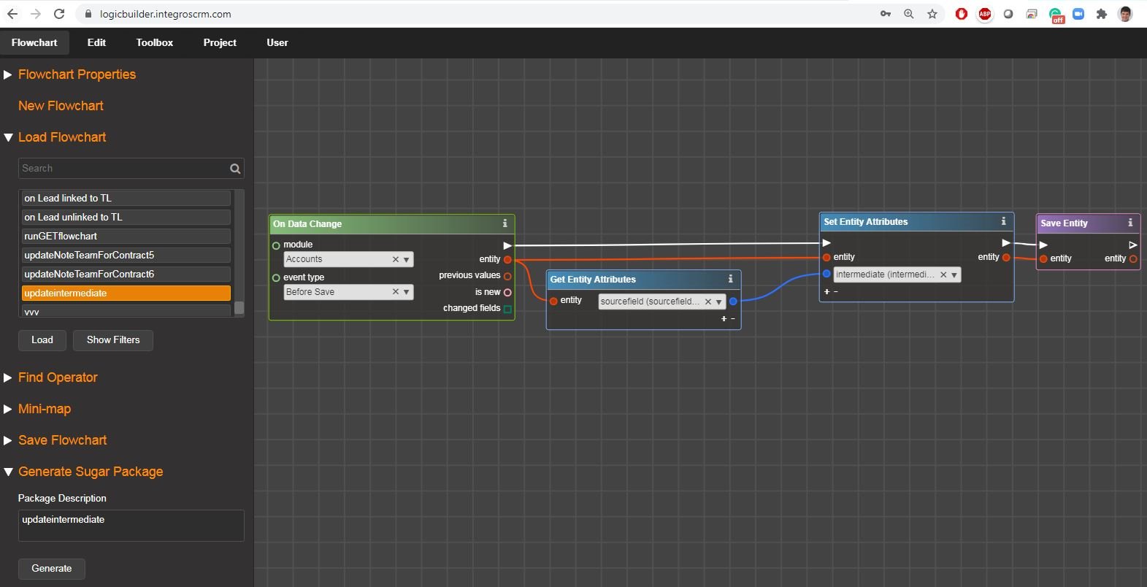The height and width of the screenshot is (587, 1147).
Task: Open the Accounts module dropdown
Action: [406, 260]
